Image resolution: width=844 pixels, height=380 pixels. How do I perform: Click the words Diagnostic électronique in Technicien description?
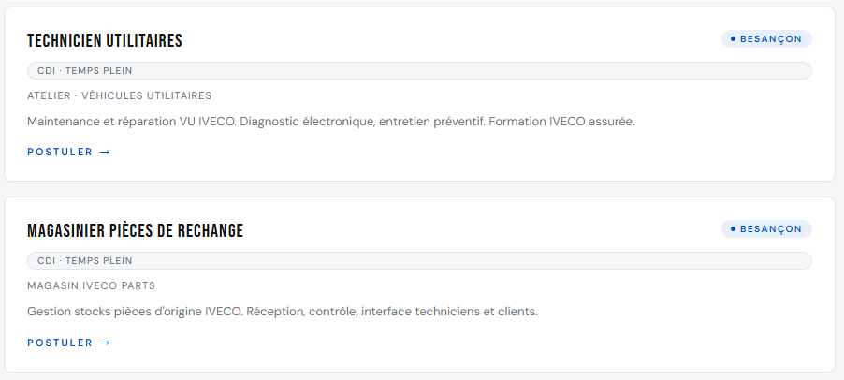(307, 123)
